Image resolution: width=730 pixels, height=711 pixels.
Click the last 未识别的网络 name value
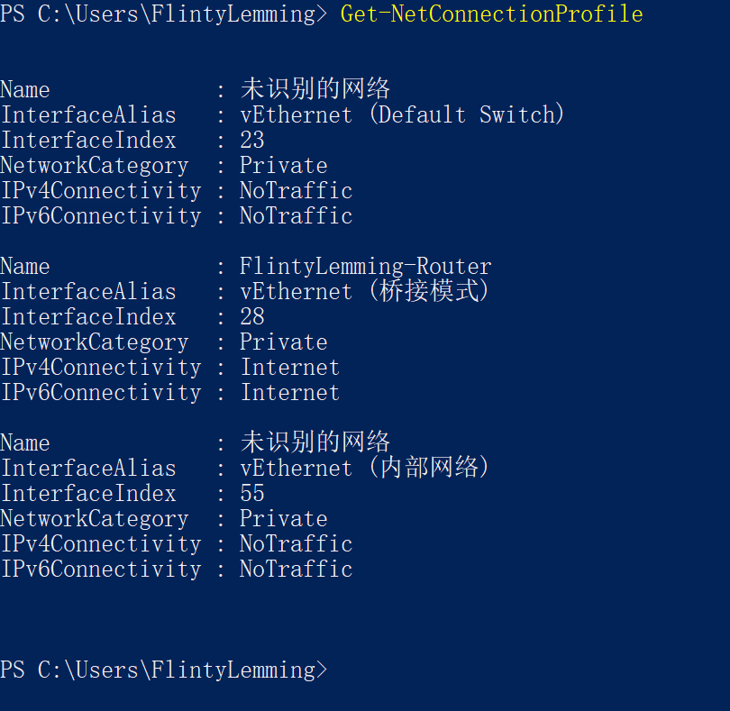coord(315,442)
